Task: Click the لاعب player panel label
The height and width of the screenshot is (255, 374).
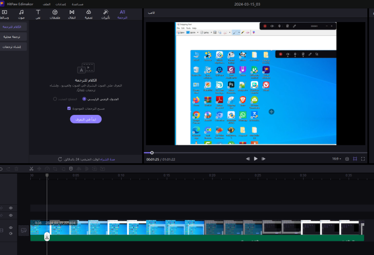Action: click(x=151, y=13)
